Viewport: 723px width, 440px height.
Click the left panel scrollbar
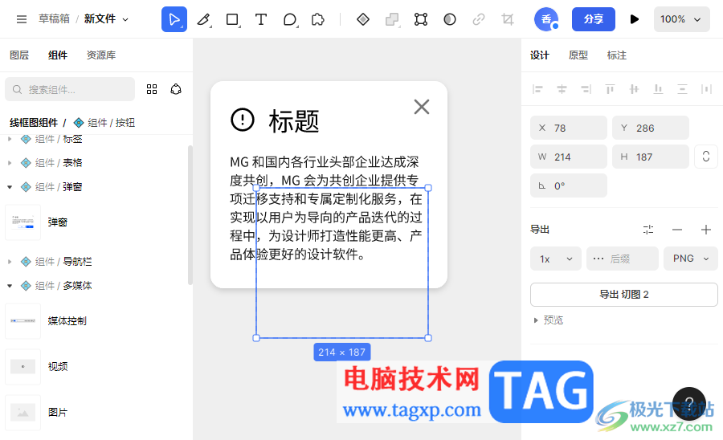[190, 215]
